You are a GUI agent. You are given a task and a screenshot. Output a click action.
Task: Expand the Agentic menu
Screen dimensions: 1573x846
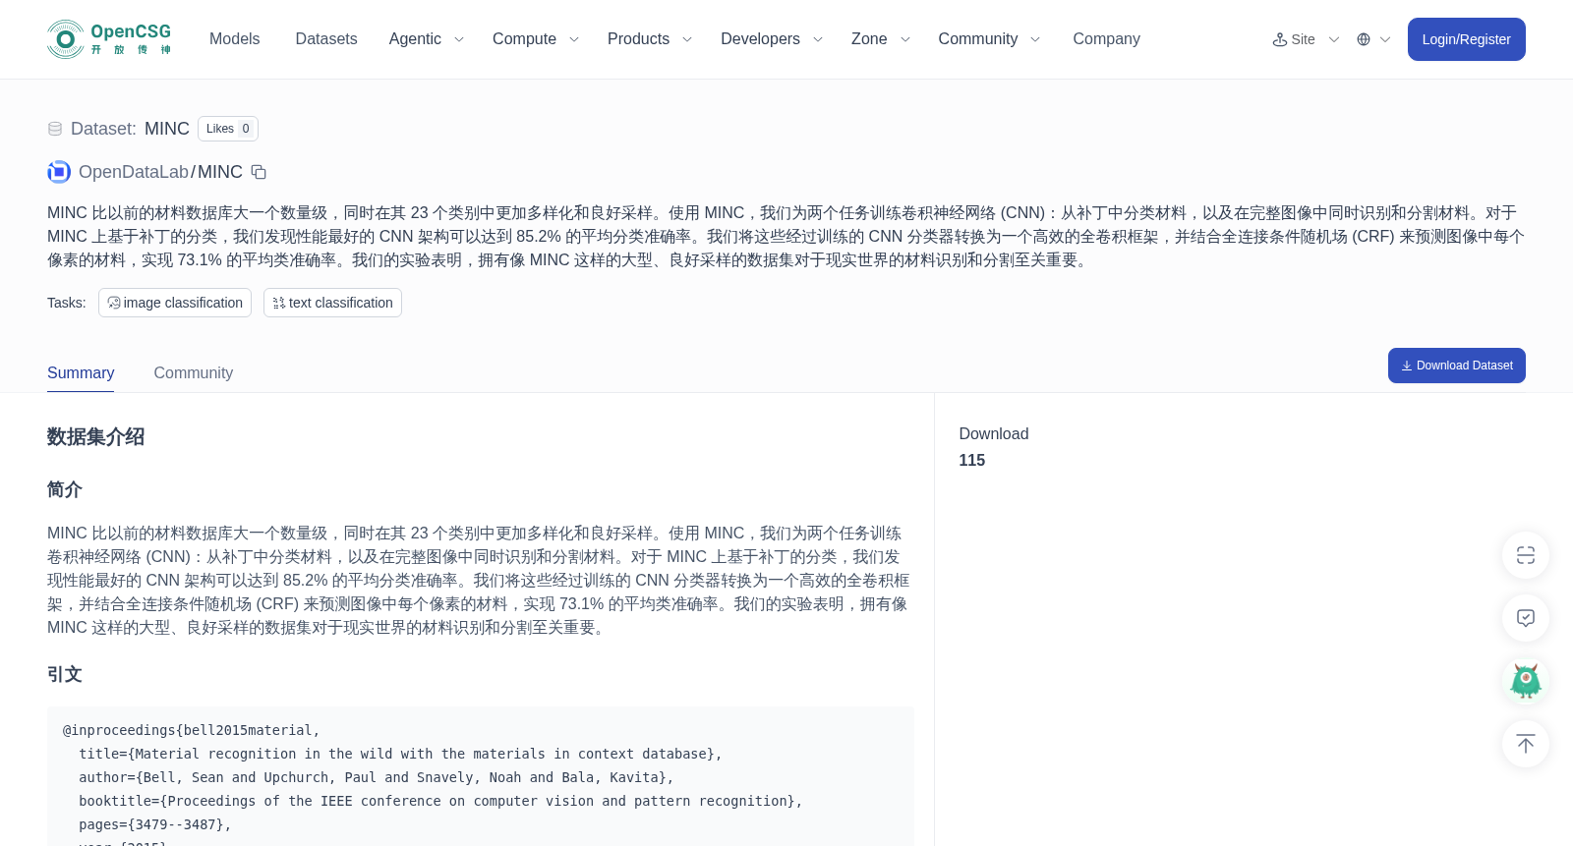tap(426, 39)
